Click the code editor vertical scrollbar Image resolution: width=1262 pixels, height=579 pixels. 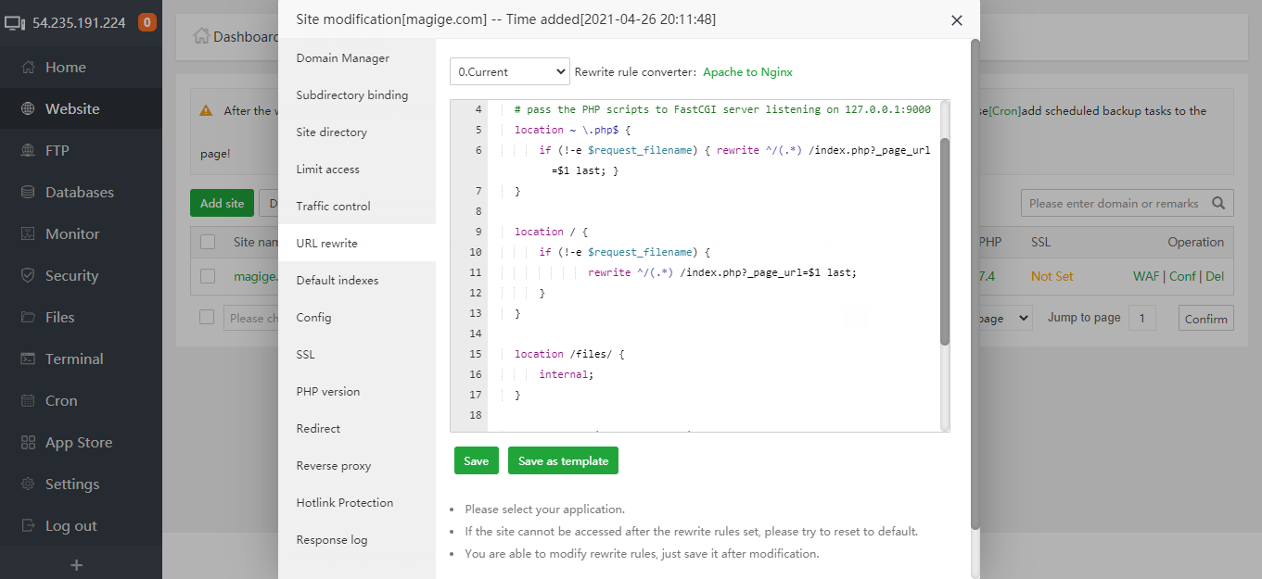pyautogui.click(x=944, y=241)
